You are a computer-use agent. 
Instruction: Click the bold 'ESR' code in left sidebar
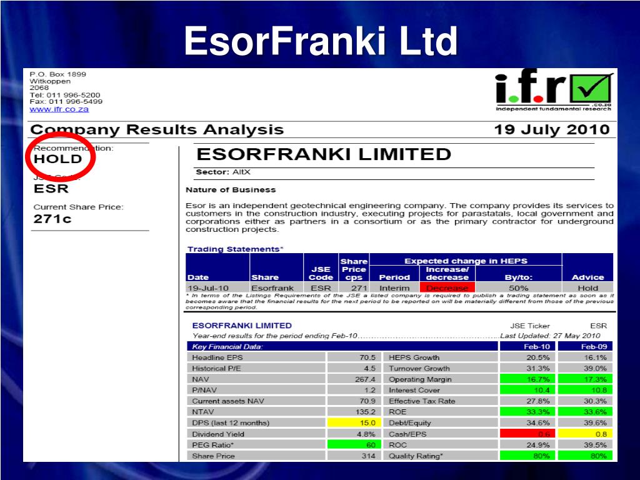51,189
